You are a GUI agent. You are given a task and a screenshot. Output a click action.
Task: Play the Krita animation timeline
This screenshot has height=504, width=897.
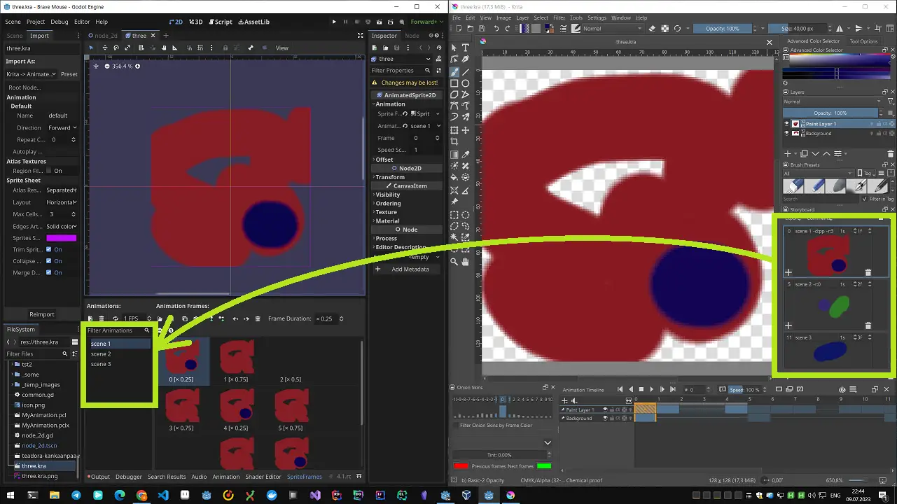click(x=651, y=389)
